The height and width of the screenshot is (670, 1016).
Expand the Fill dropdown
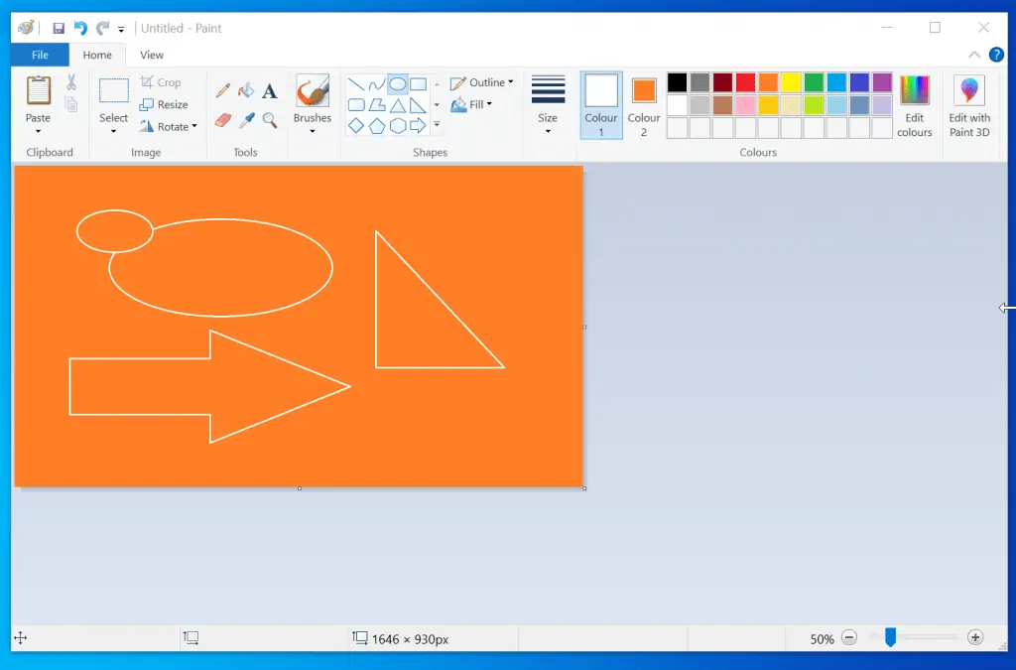tap(472, 105)
